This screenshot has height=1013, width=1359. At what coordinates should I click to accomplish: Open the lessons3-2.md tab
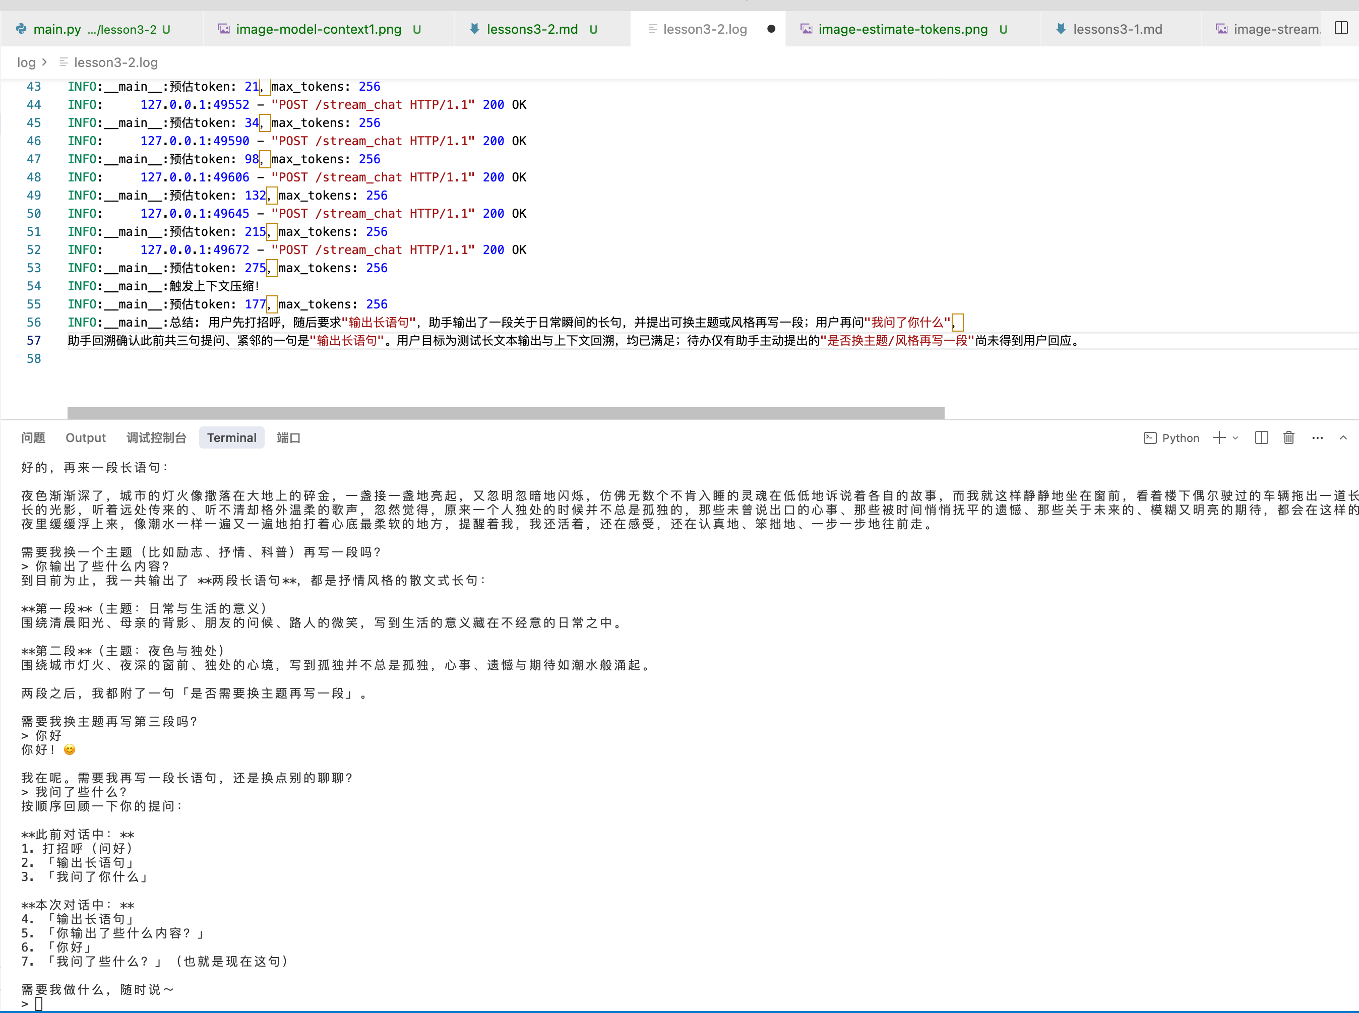542,29
